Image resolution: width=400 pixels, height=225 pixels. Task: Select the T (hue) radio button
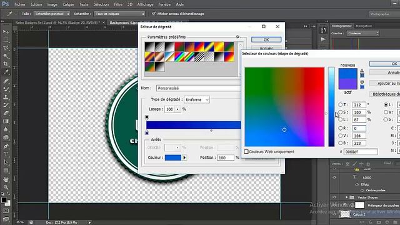tap(340, 104)
